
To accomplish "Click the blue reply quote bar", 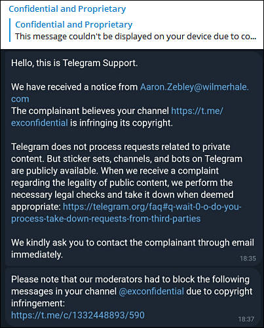I will [10, 30].
